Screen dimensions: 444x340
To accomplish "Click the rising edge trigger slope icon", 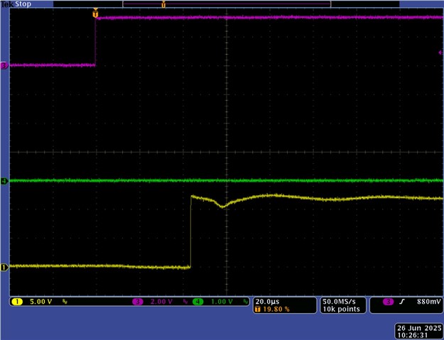I will [x=401, y=302].
